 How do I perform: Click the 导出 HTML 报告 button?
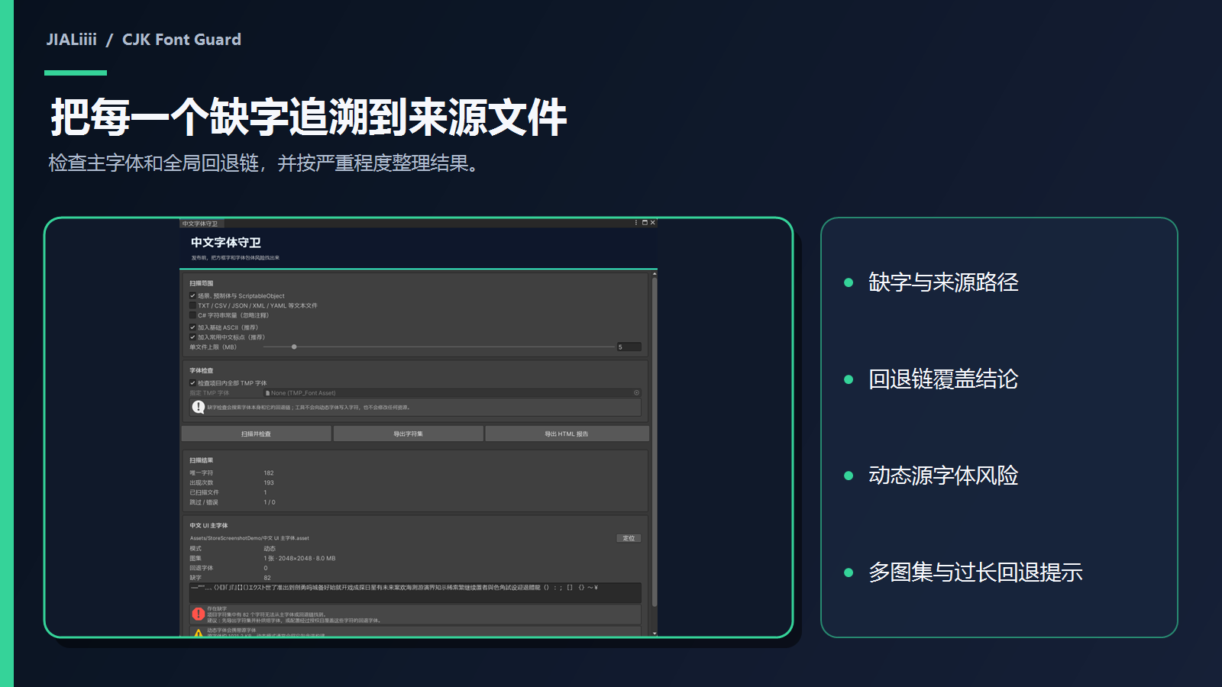[567, 434]
